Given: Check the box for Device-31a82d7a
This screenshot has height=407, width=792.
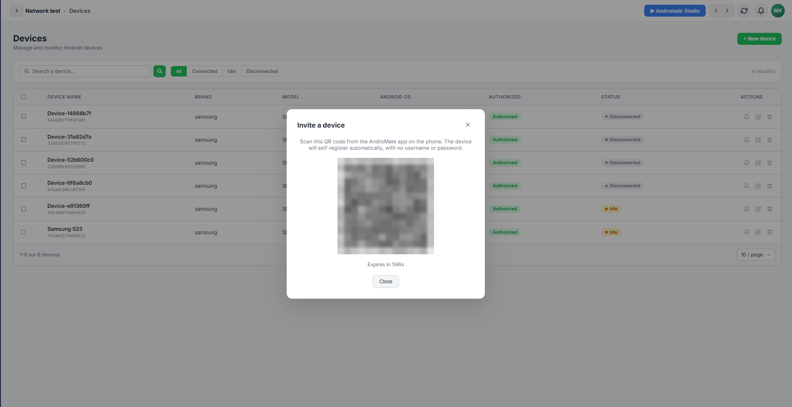Looking at the screenshot, I should pyautogui.click(x=24, y=140).
